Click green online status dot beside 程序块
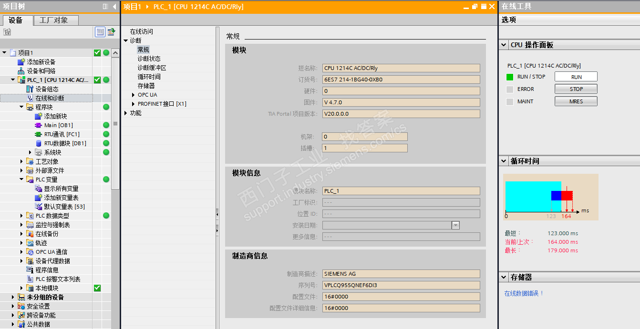This screenshot has height=329, width=640. pyautogui.click(x=106, y=107)
